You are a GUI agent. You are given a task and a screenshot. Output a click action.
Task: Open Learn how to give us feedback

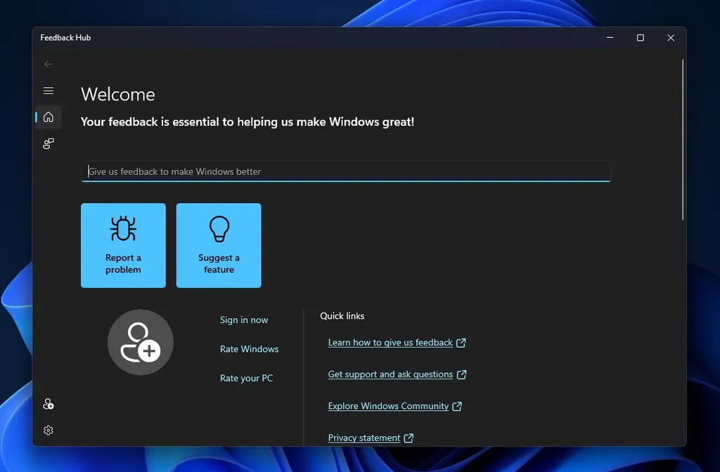pyautogui.click(x=390, y=343)
